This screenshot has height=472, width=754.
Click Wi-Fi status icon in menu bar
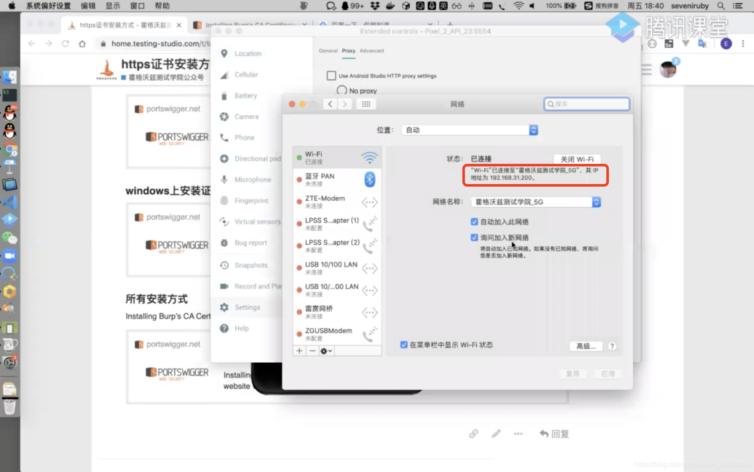pyautogui.click(x=518, y=6)
